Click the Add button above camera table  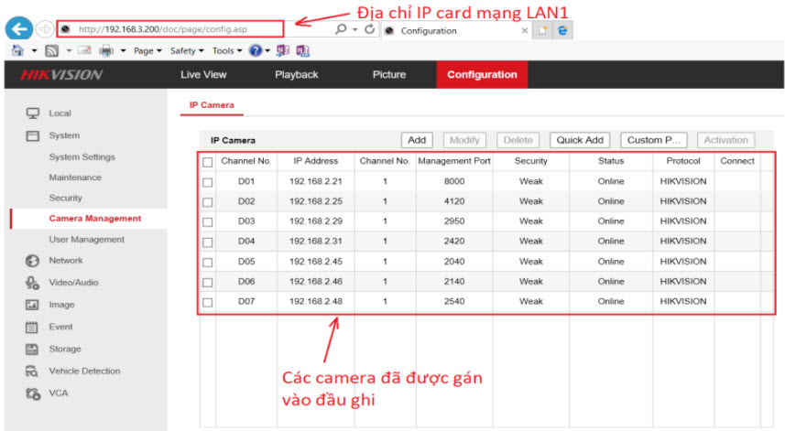[417, 140]
